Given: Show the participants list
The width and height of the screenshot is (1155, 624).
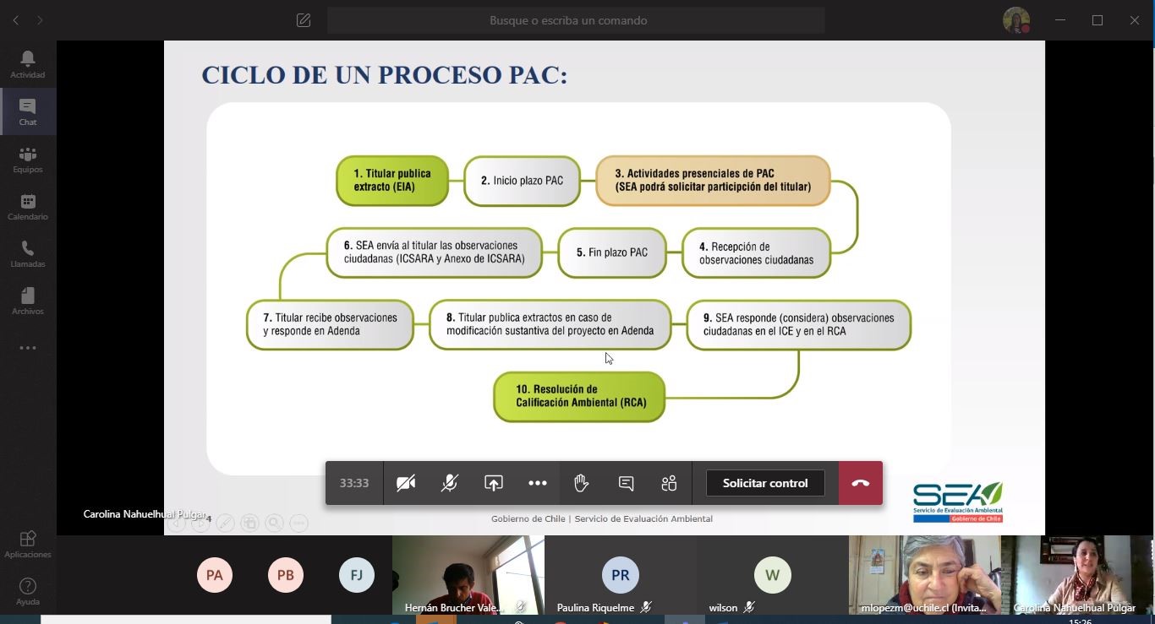Looking at the screenshot, I should [x=669, y=483].
